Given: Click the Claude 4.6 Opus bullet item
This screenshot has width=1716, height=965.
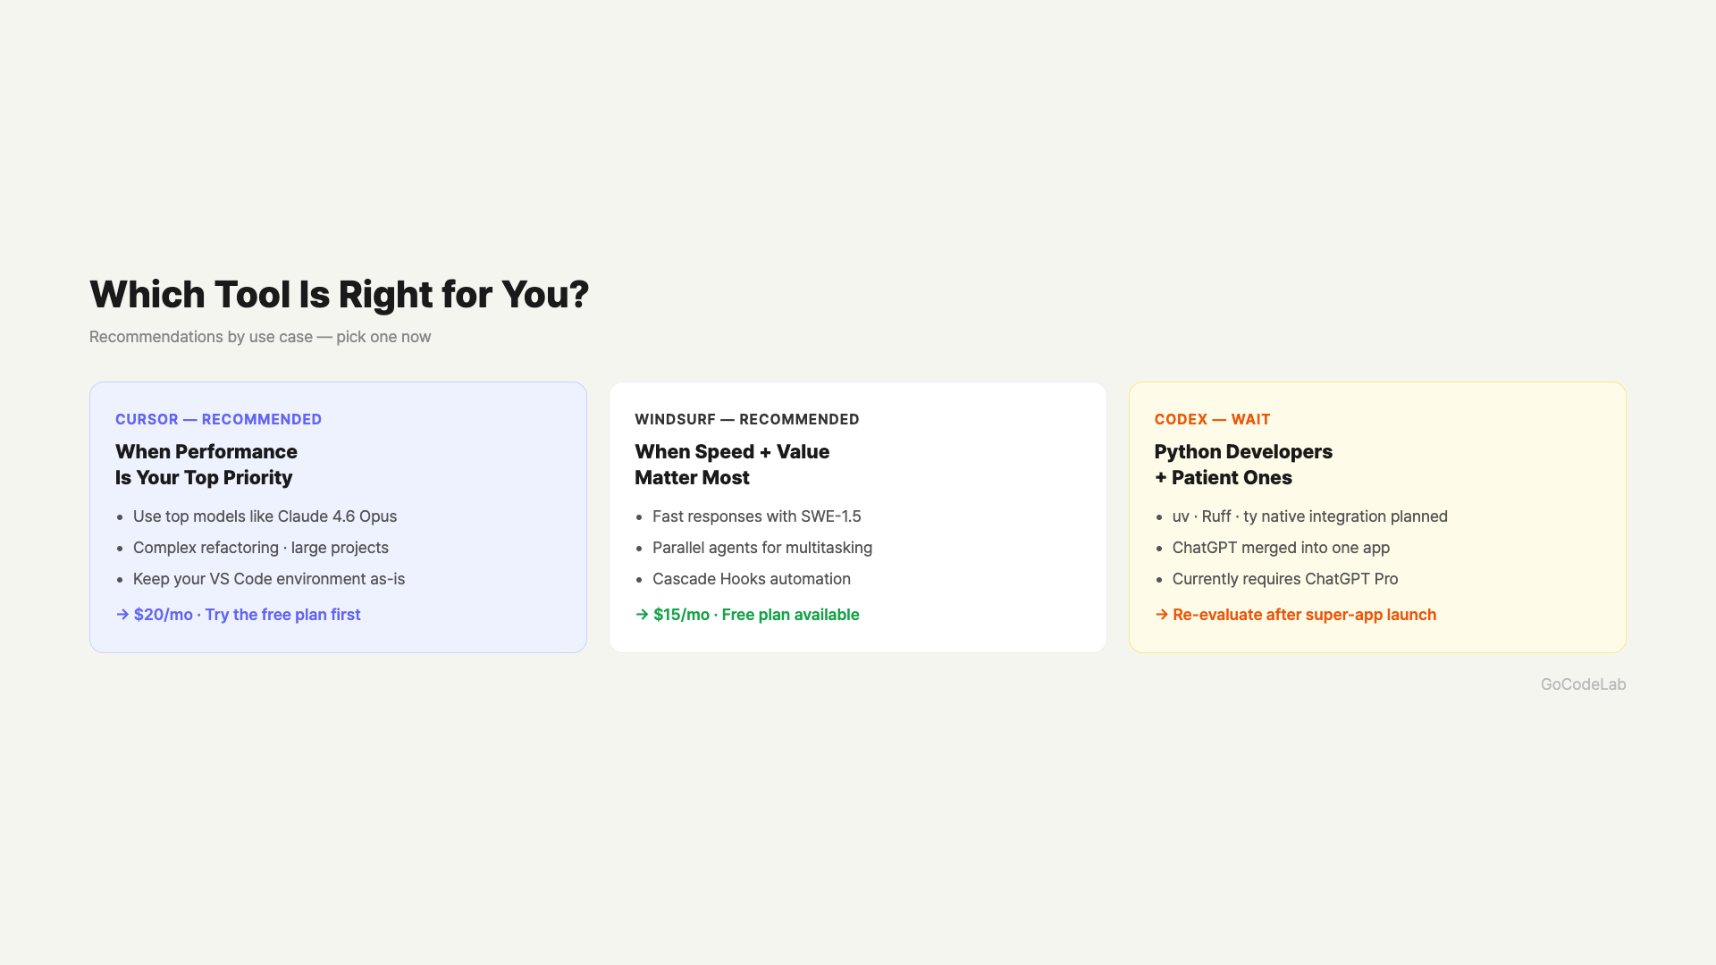Looking at the screenshot, I should [265, 516].
